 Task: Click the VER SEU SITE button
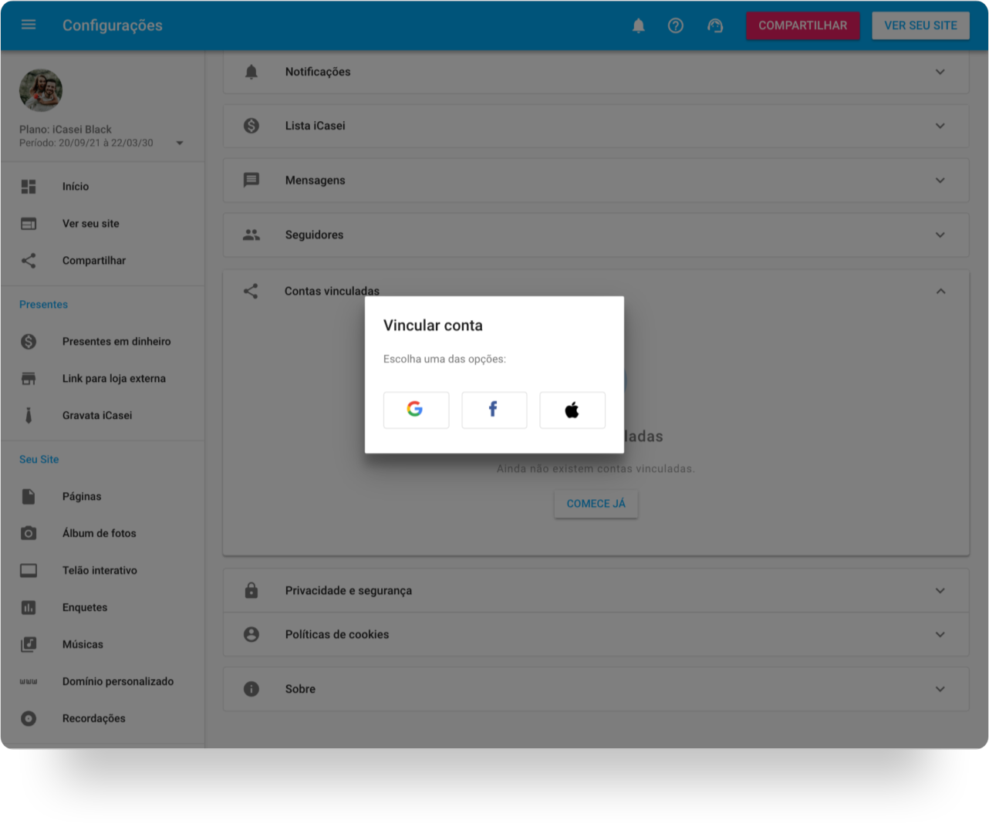[x=920, y=25]
